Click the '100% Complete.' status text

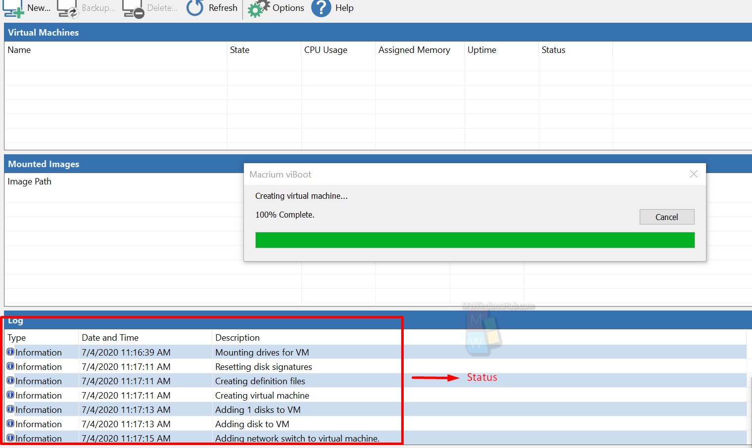(285, 215)
